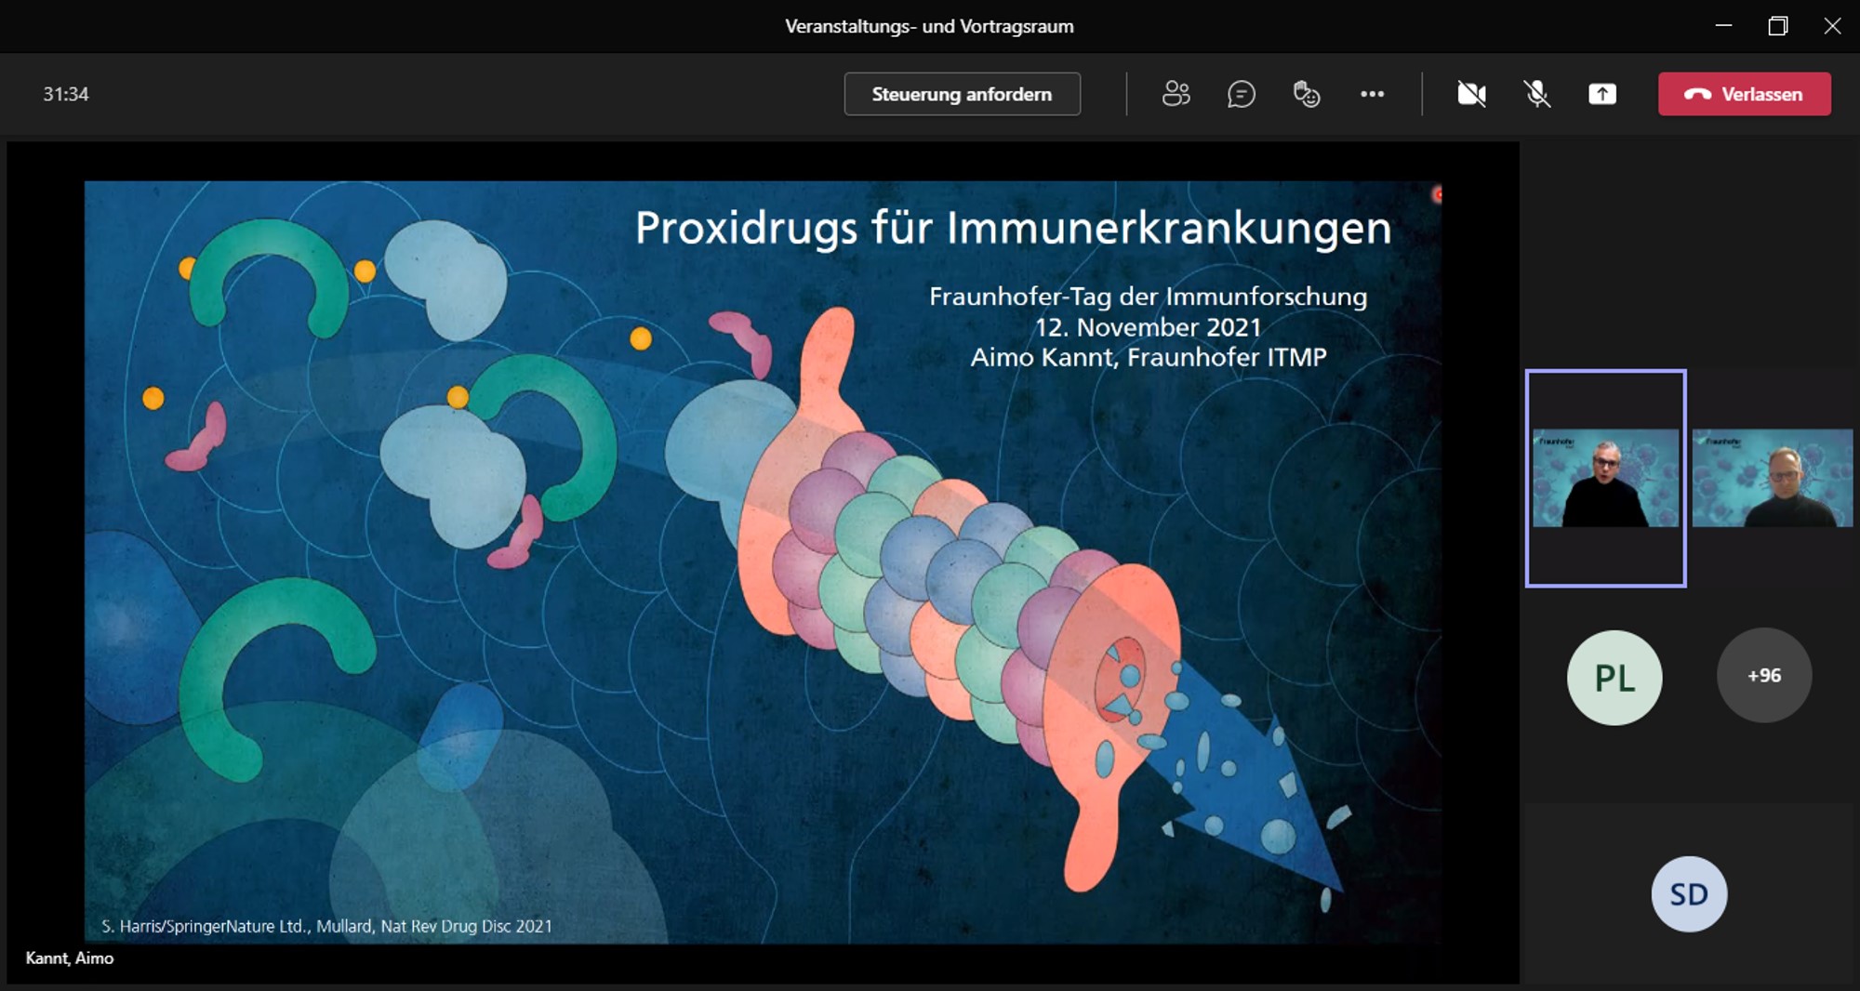Click the window title Veranstaltungs- und Vortragsraum
The width and height of the screenshot is (1860, 991).
pos(929,26)
